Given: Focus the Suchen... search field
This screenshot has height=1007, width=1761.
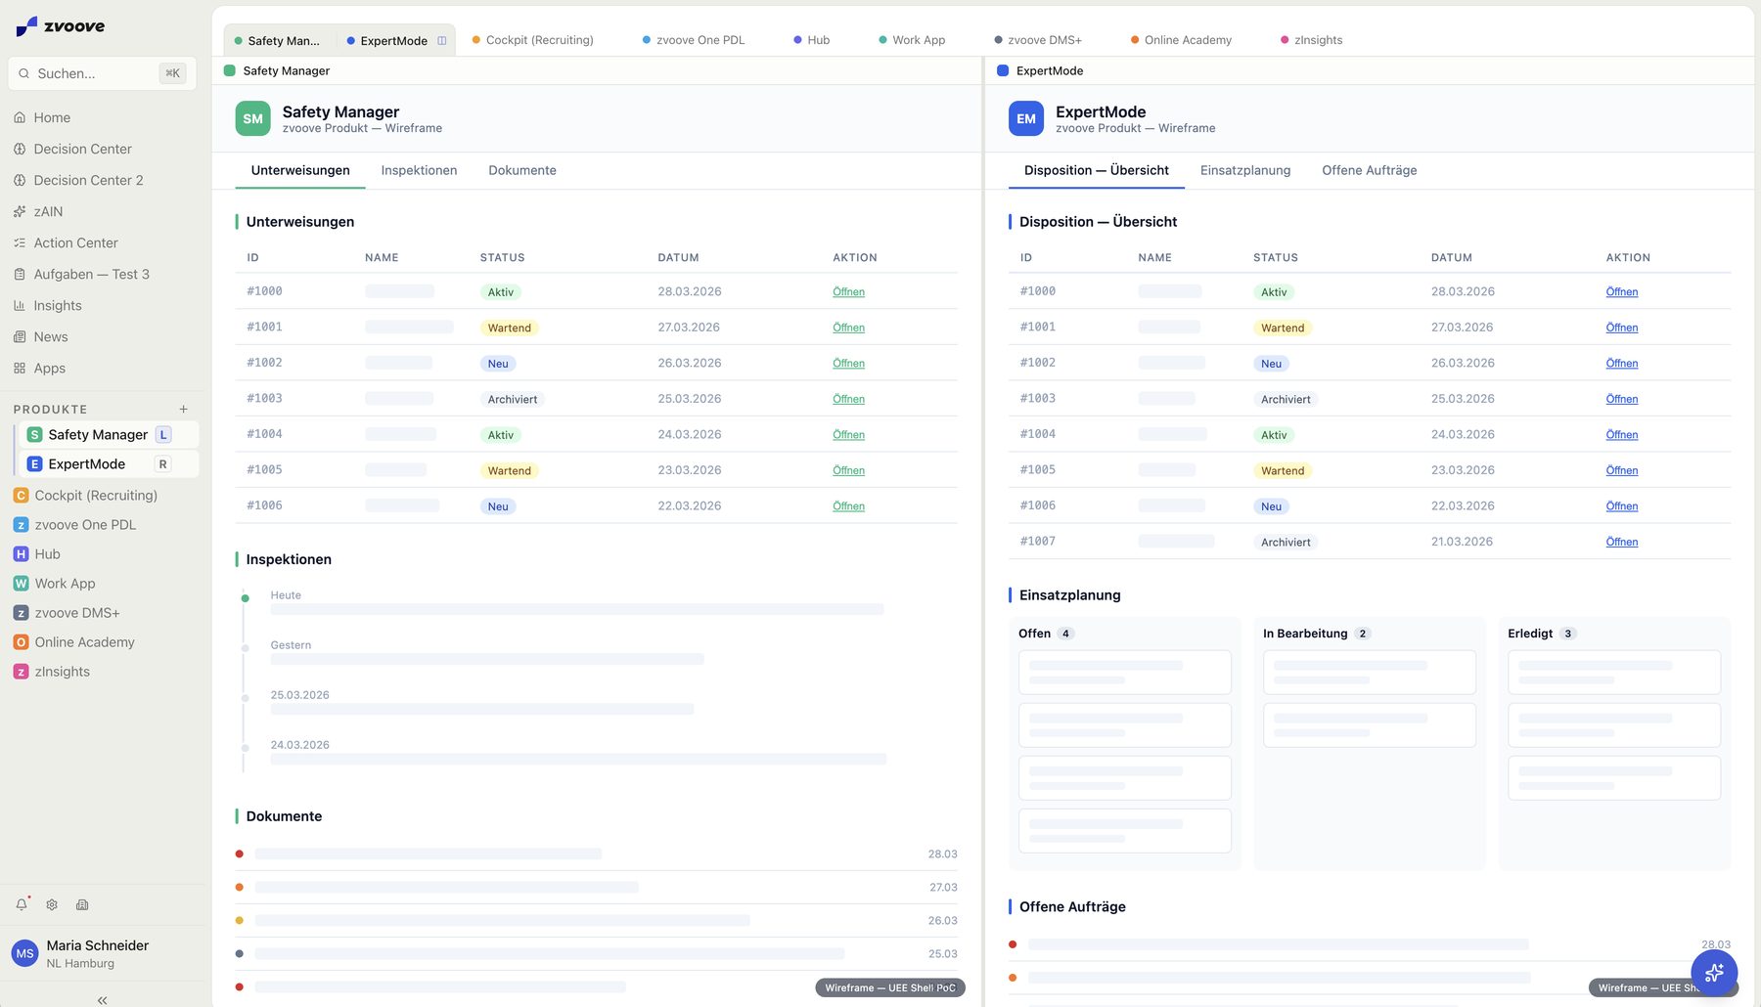Looking at the screenshot, I should (x=102, y=73).
